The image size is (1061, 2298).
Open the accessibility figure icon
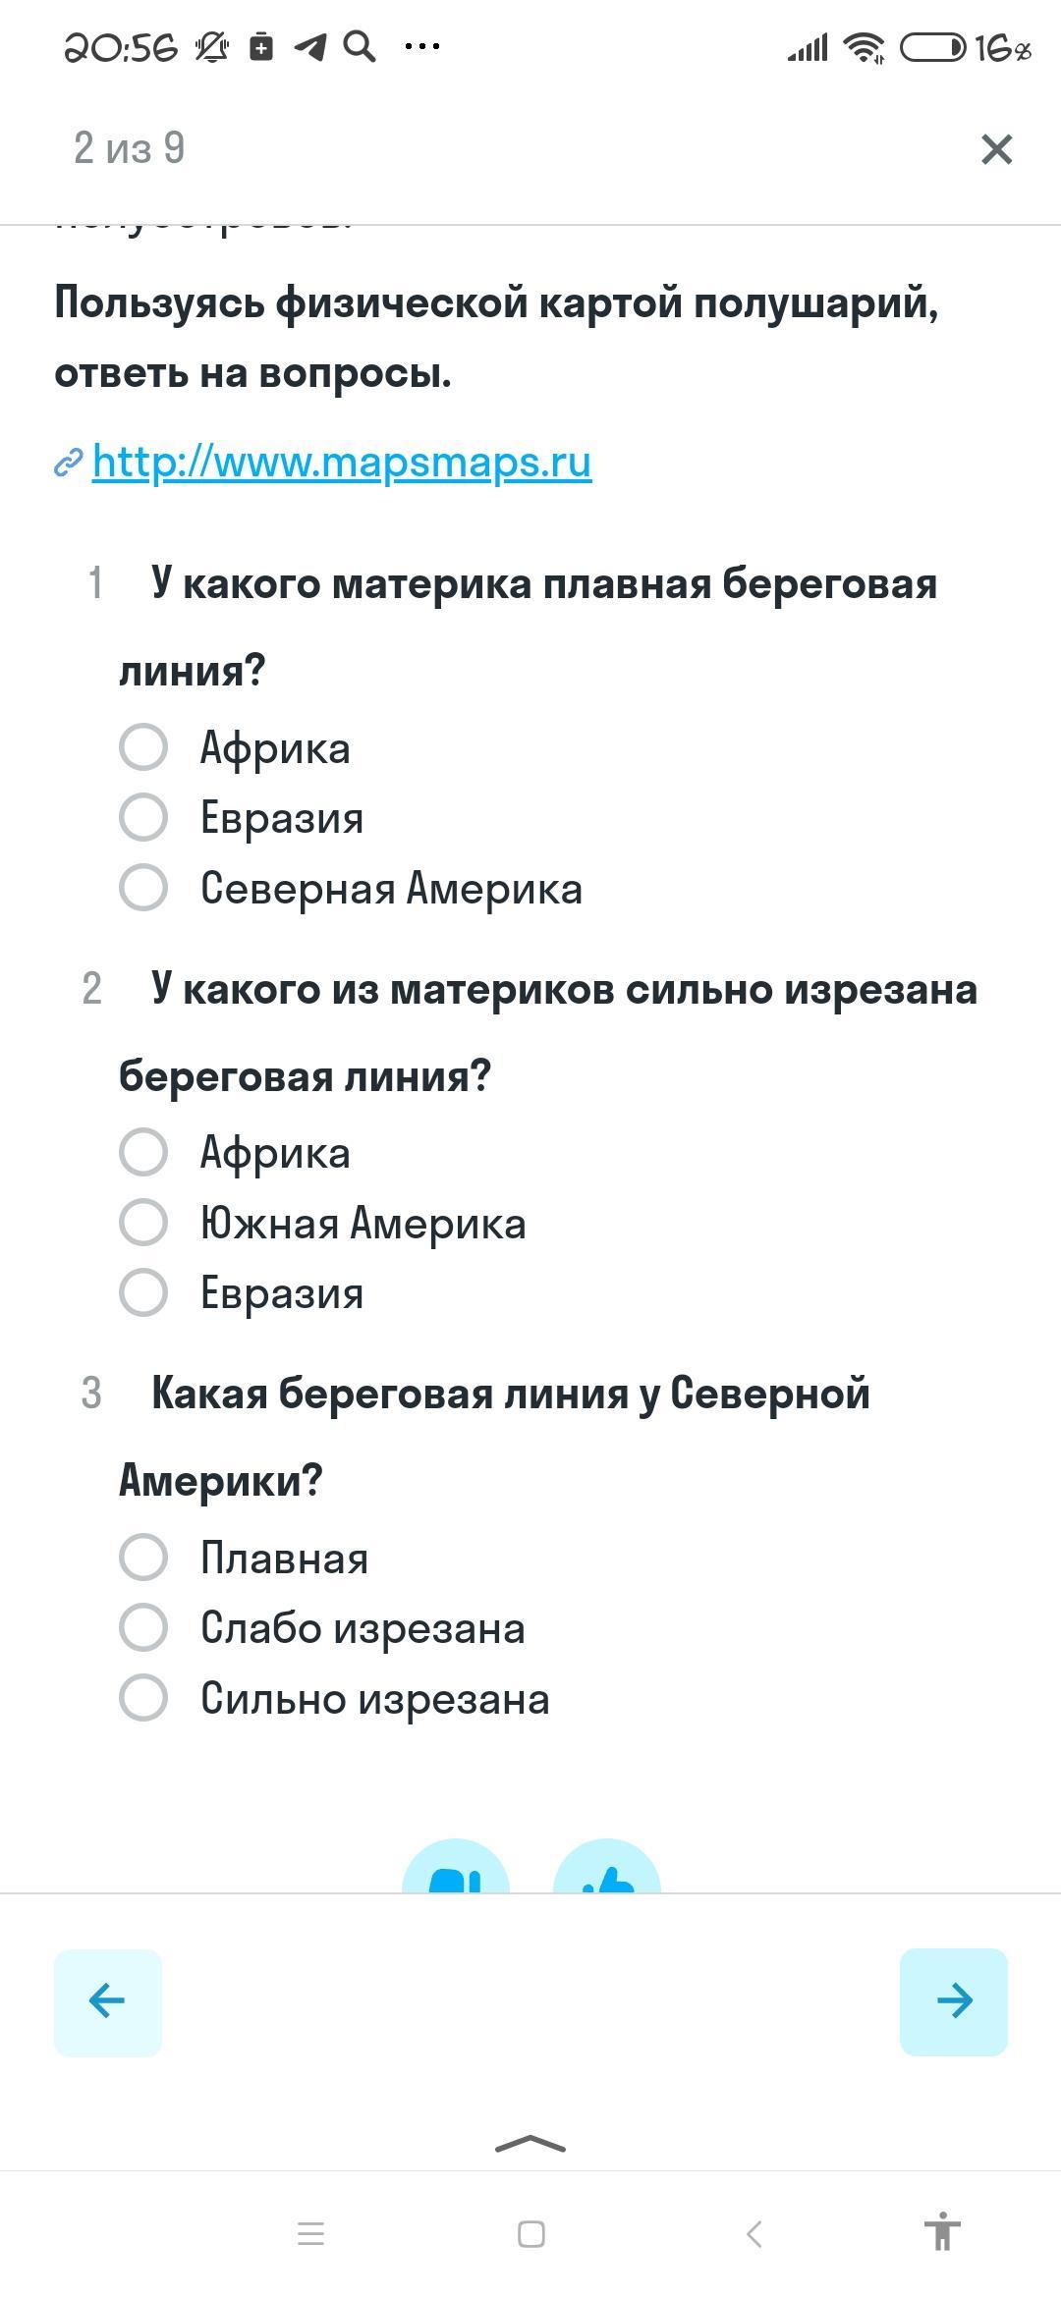(941, 2233)
